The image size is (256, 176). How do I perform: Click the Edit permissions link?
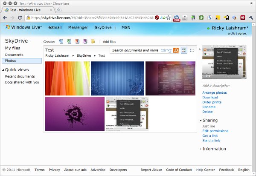coord(215,131)
